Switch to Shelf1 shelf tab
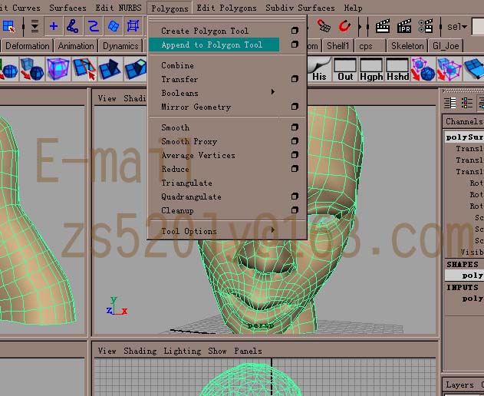The image size is (484, 396). 337,46
